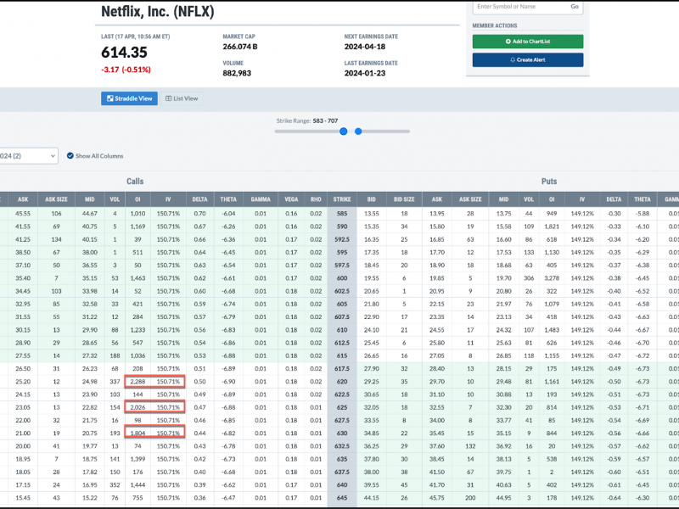This screenshot has height=509, width=679.
Task: Select the 640 strike cell
Action: (x=342, y=485)
